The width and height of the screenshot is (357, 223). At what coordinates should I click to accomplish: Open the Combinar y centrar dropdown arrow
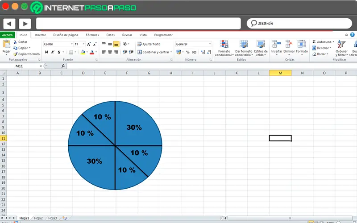(171, 52)
